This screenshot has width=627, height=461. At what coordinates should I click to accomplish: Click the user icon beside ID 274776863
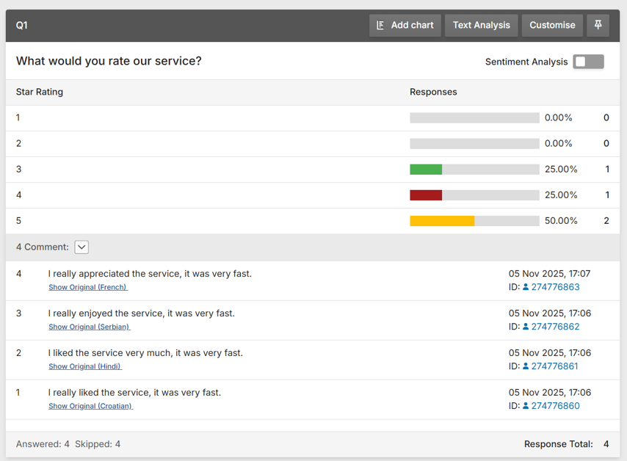(526, 287)
